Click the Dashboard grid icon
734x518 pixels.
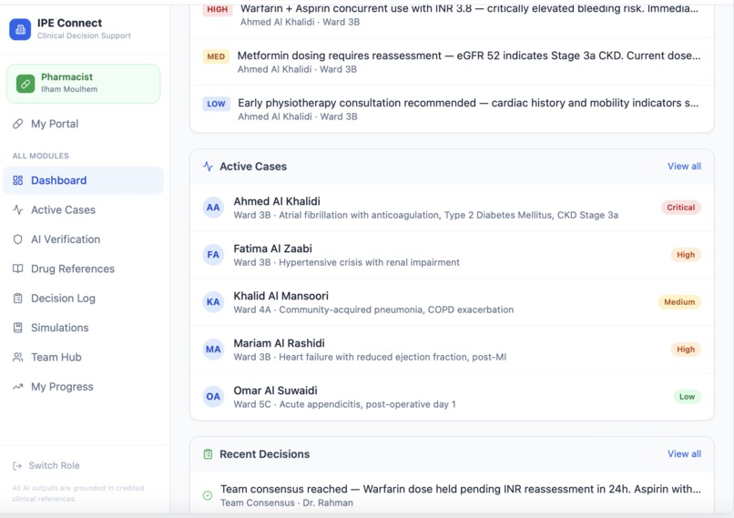pos(18,180)
